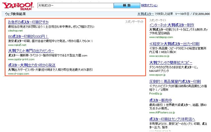
Task: Click the www.naka5.net URL text
Action: pos(17,45)
